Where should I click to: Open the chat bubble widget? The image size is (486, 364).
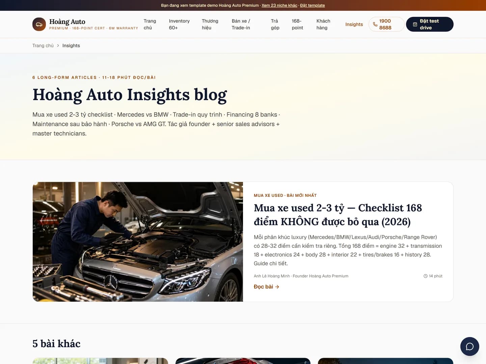[x=470, y=346]
